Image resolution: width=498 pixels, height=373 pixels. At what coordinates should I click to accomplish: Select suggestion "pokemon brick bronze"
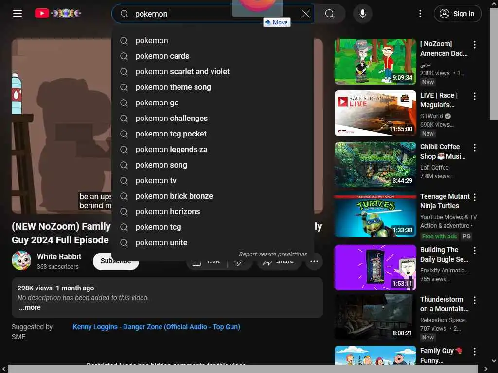213,196
